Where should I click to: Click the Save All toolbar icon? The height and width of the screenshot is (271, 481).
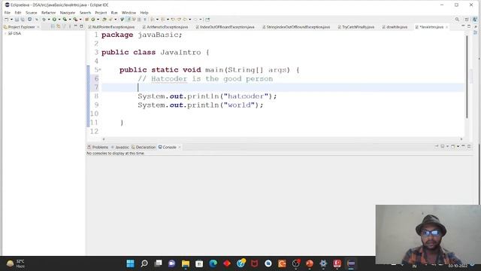pyautogui.click(x=23, y=20)
